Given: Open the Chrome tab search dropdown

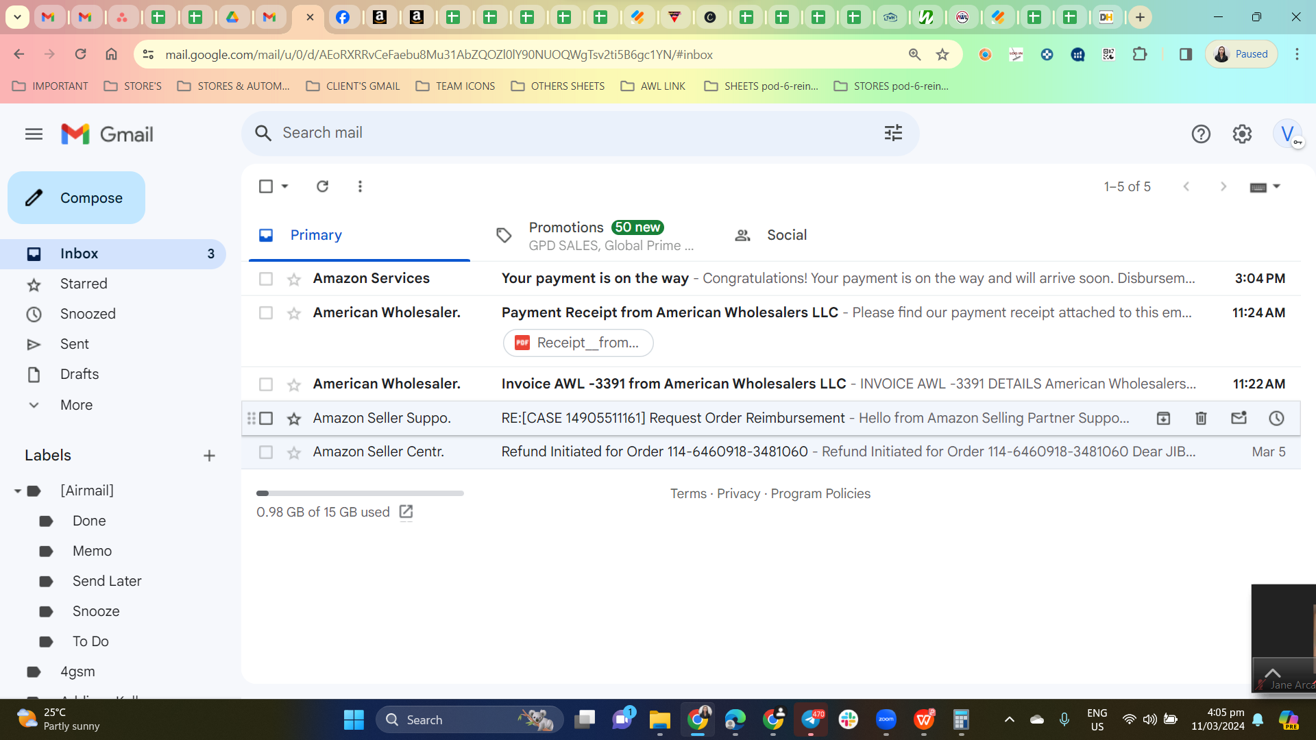Looking at the screenshot, I should 17,17.
